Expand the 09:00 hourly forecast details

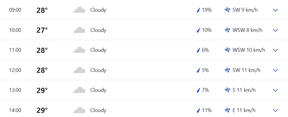coord(275,10)
